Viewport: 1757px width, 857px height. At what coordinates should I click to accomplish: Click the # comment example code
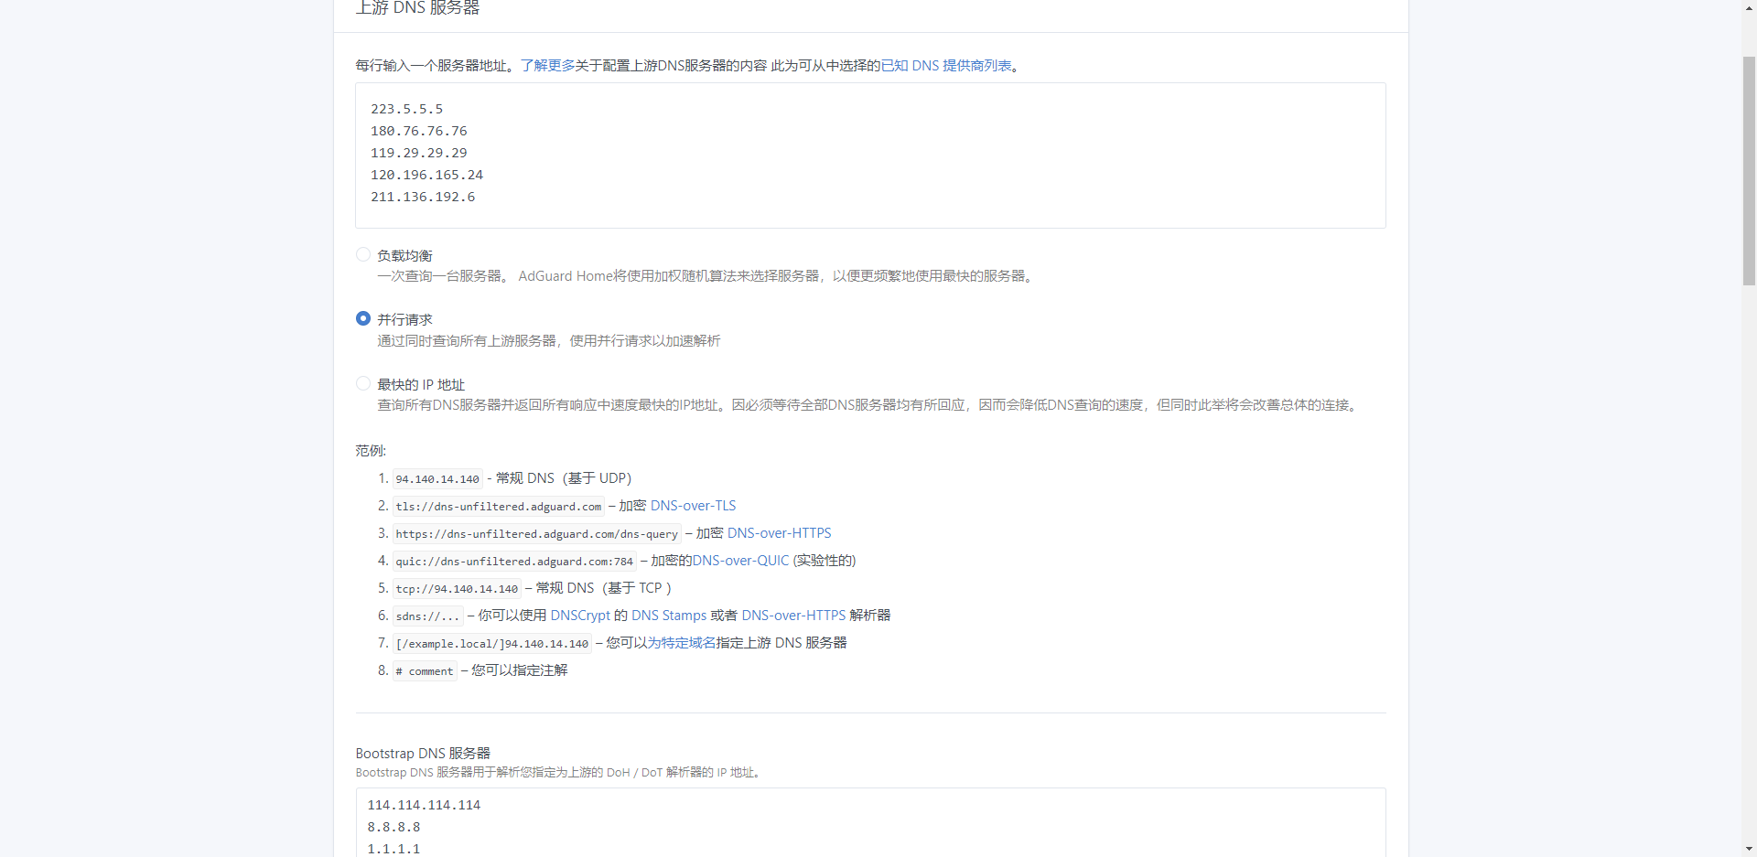pyautogui.click(x=425, y=670)
